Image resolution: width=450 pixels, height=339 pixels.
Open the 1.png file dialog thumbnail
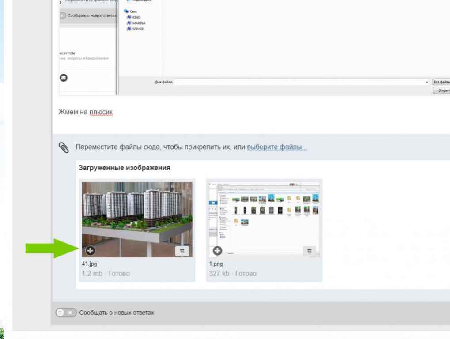[265, 219]
